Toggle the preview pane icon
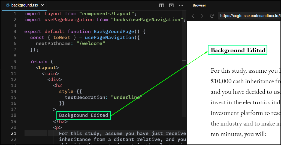This screenshot has width=281, height=145. click(171, 5)
